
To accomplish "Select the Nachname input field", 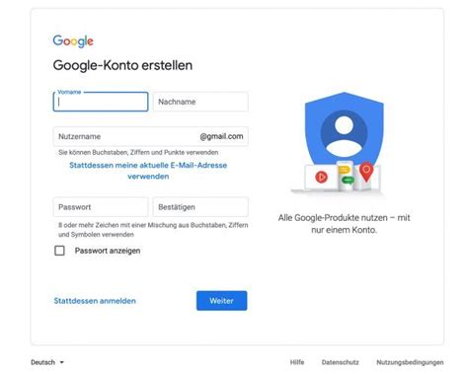I will pos(200,102).
